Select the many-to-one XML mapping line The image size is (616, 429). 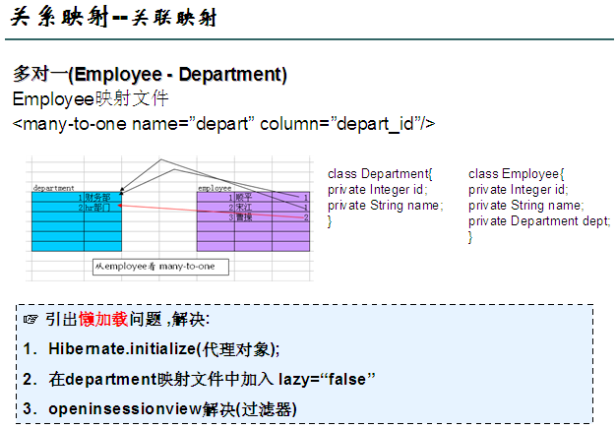[x=223, y=124]
